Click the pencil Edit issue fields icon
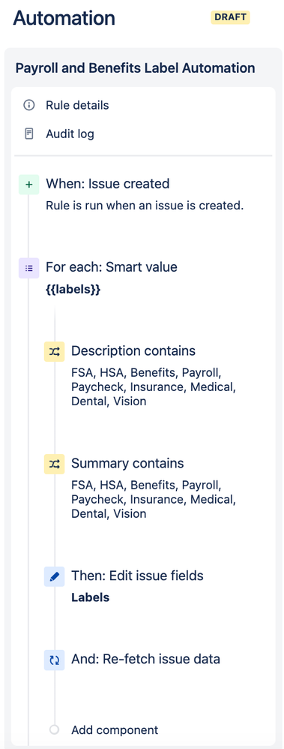The height and width of the screenshot is (749, 284). 55,576
